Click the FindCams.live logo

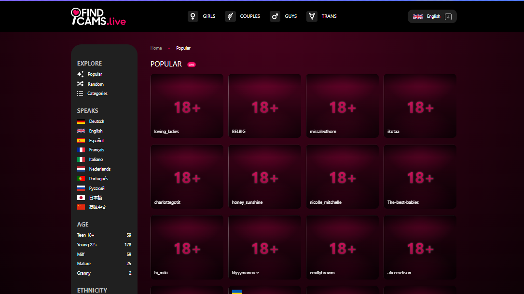point(98,16)
